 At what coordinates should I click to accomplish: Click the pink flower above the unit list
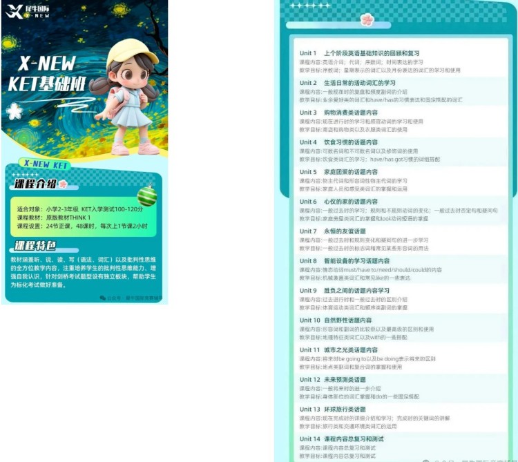tap(367, 19)
